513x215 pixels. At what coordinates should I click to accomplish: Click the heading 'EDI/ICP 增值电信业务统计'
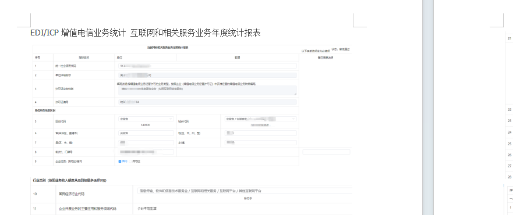tap(78, 33)
